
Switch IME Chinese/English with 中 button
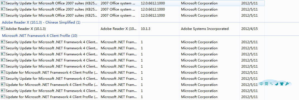[261, 84]
